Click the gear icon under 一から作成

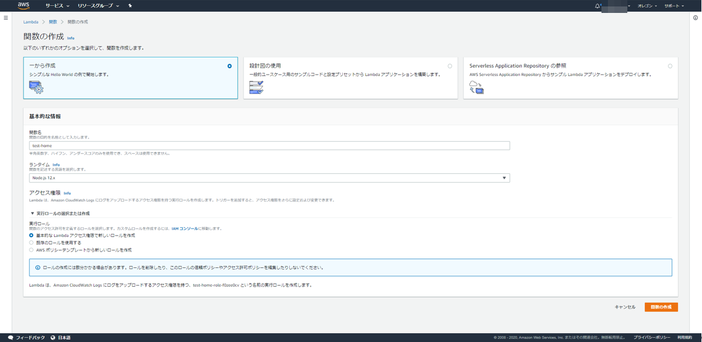coord(36,88)
